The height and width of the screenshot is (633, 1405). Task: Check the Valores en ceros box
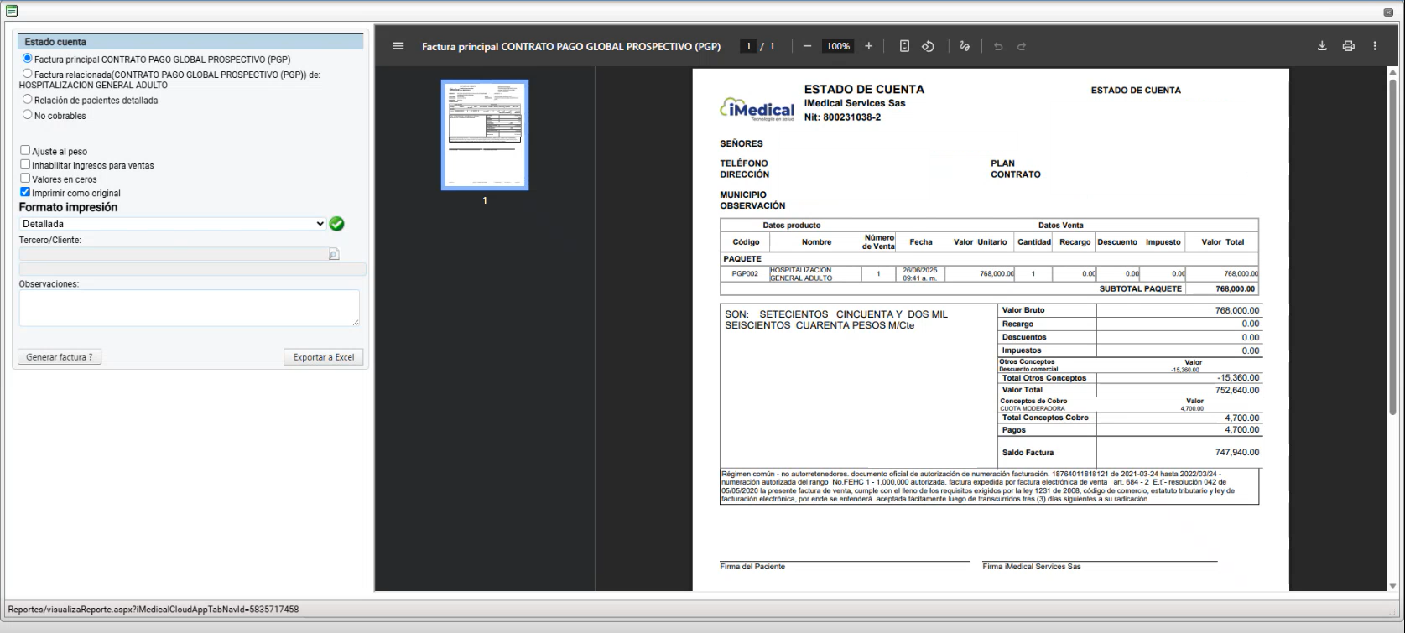click(25, 178)
